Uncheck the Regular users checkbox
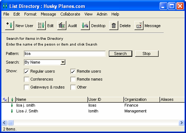Viewport: 186px width, 133px height. pyautogui.click(x=26, y=71)
